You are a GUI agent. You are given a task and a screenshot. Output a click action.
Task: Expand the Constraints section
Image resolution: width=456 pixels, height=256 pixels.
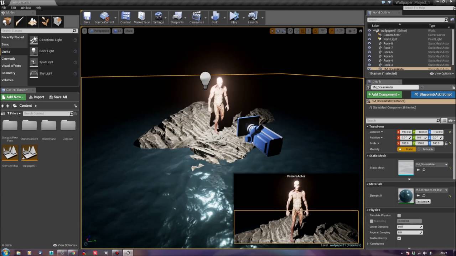pos(368,244)
